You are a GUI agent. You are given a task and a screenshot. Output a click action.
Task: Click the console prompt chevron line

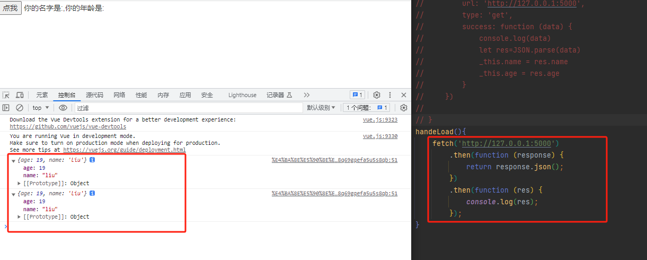pyautogui.click(x=206, y=227)
